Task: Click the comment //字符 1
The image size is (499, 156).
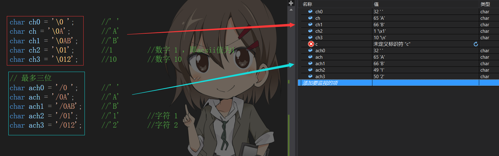Action: [x=163, y=116]
